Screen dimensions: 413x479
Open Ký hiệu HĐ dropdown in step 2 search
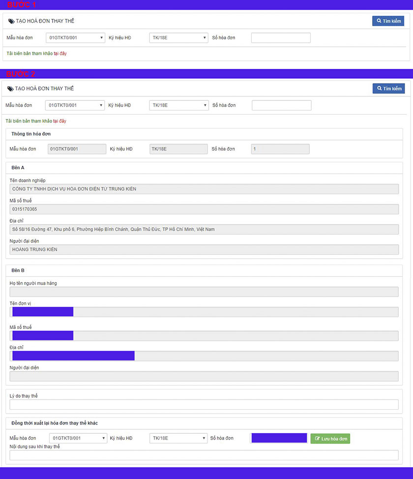coord(179,105)
